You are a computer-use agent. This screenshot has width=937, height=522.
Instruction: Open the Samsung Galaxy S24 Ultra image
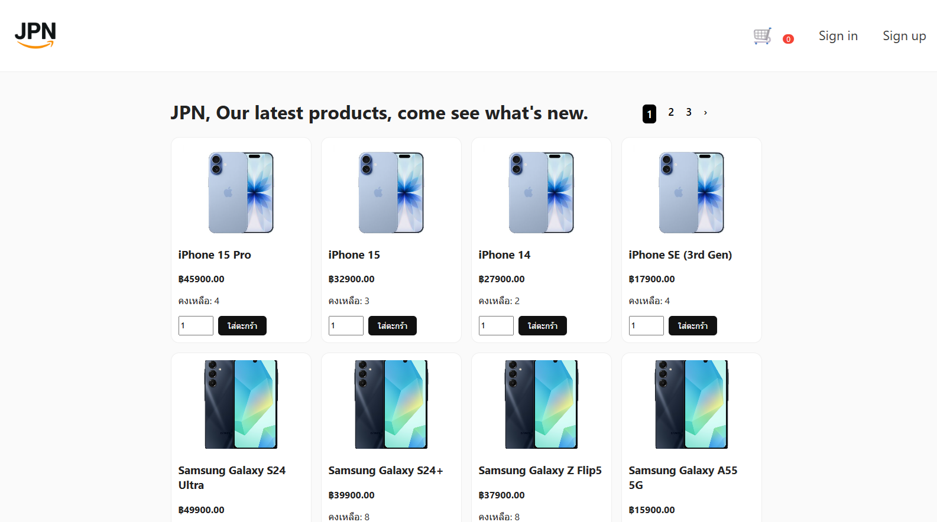click(x=241, y=404)
